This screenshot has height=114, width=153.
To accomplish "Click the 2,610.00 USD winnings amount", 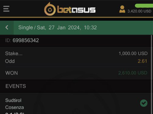I will (133, 73).
